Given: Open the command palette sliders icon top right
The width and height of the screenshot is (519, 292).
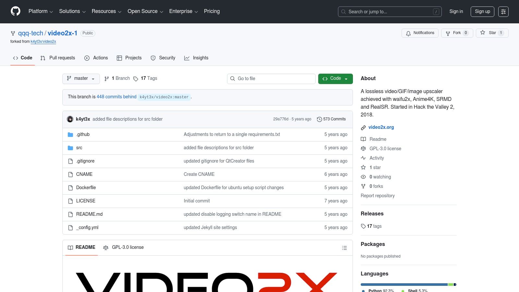Looking at the screenshot, I should [503, 11].
